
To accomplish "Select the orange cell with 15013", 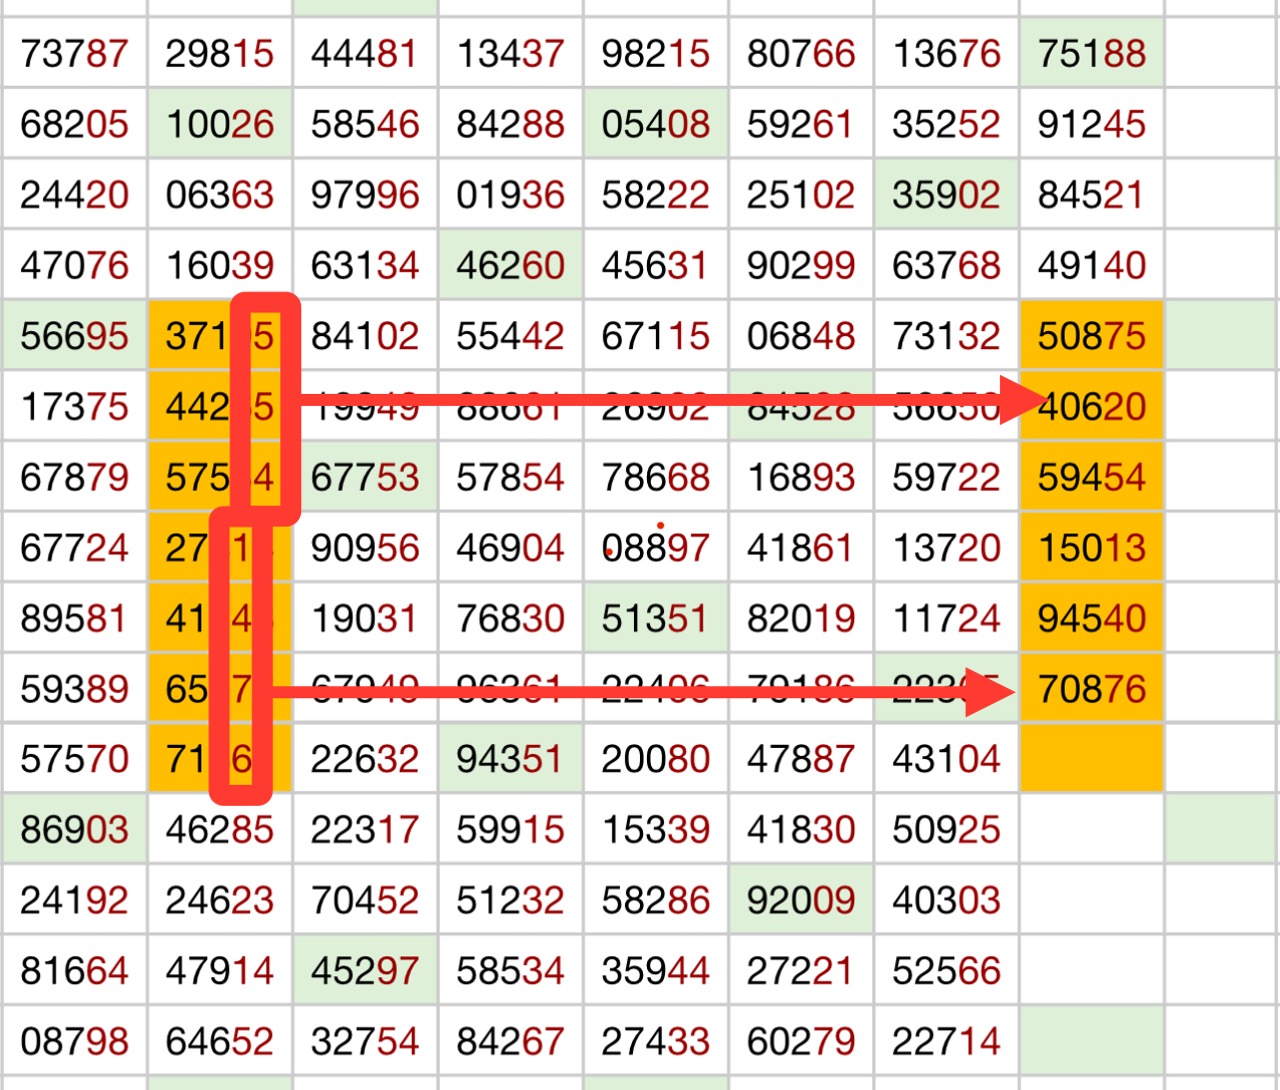I will (x=1092, y=547).
